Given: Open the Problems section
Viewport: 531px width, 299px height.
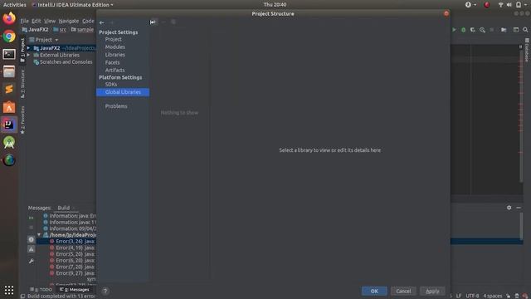Looking at the screenshot, I should (116, 106).
